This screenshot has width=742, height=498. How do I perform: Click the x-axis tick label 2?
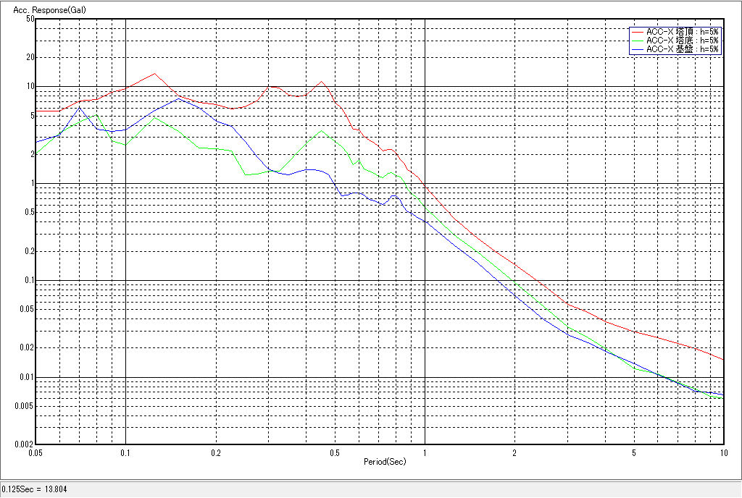tap(514, 453)
